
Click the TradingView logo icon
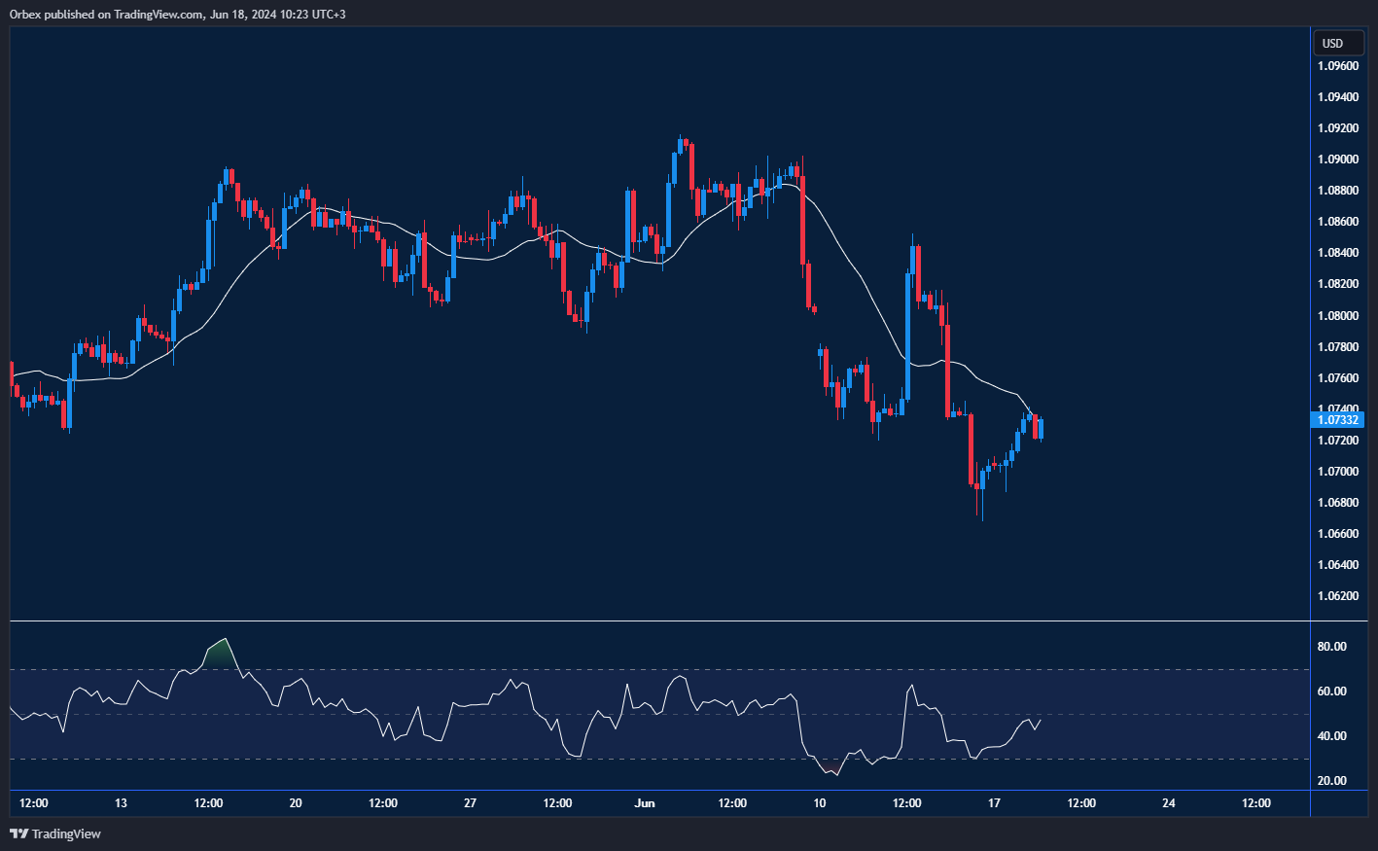(x=18, y=833)
